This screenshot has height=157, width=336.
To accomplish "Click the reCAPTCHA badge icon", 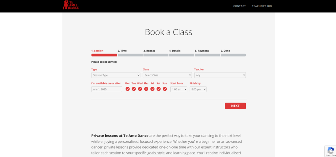I will click(x=331, y=150).
